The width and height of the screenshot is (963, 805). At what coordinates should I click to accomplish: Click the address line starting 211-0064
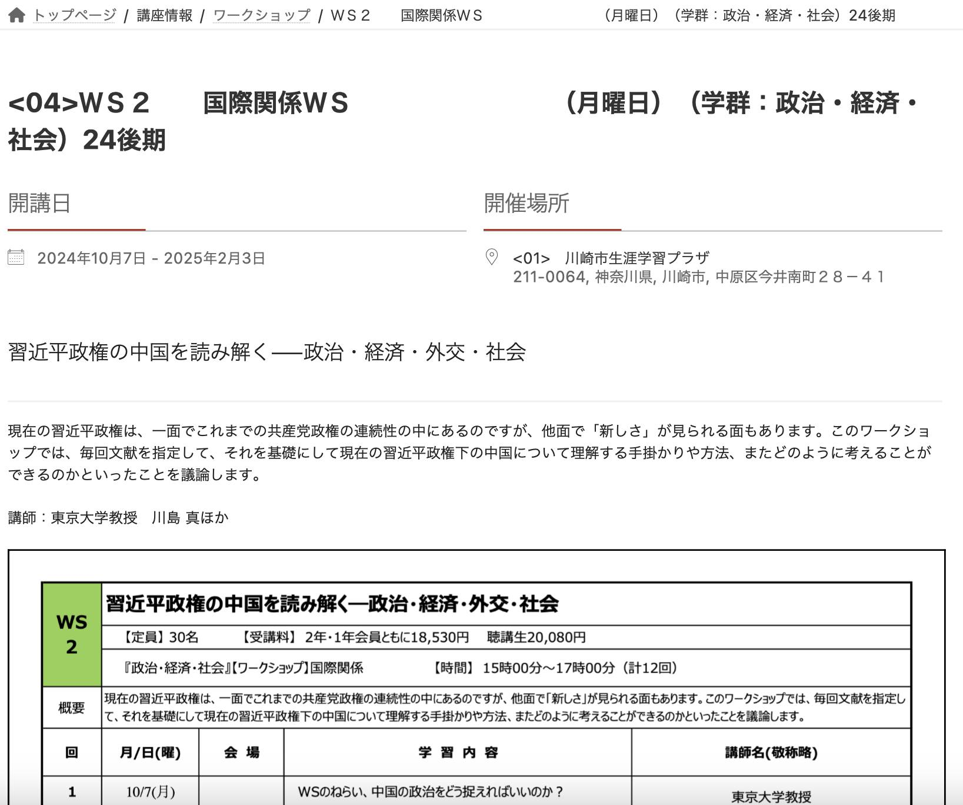point(698,277)
